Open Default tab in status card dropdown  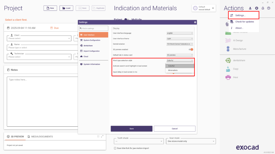180,55
